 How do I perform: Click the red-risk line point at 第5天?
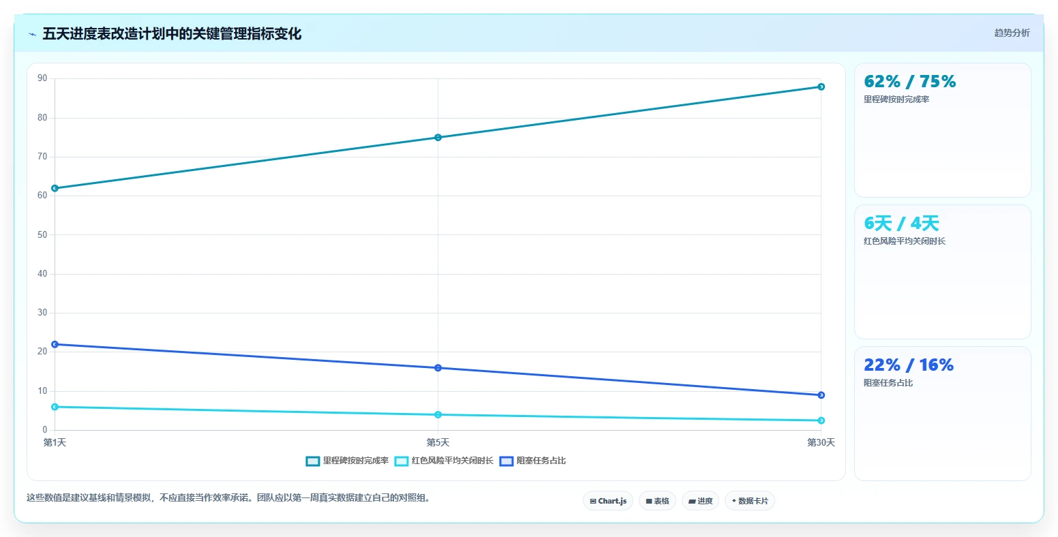438,414
